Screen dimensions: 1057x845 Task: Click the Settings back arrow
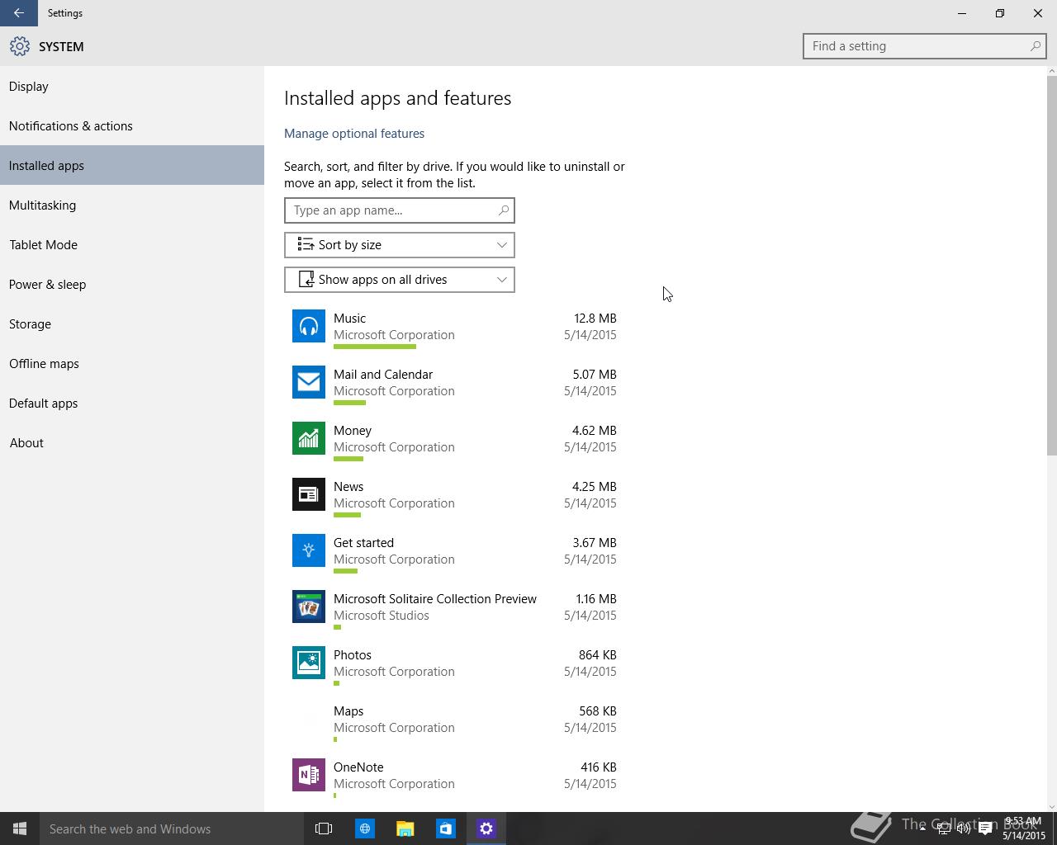click(x=18, y=13)
